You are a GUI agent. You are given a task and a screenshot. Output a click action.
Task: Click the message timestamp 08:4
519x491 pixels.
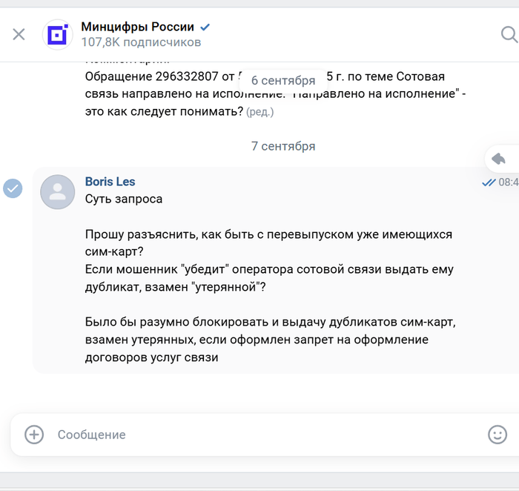pos(509,182)
